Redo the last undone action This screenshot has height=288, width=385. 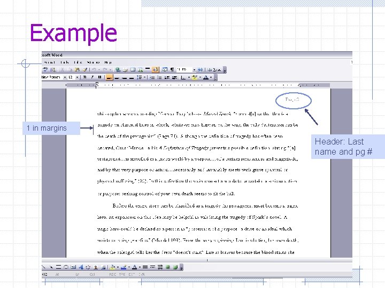coord(105,69)
